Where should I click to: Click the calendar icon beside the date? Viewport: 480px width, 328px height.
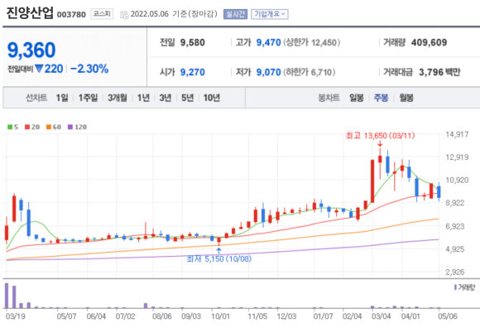[124, 15]
